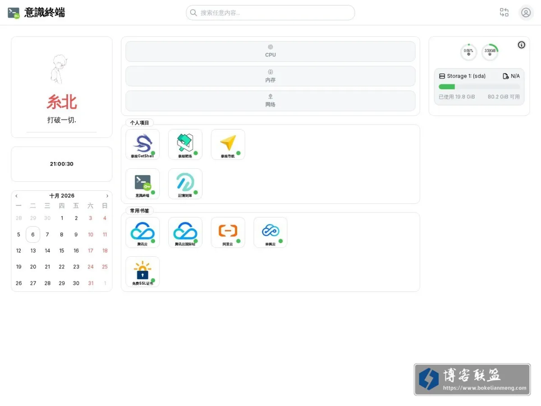Open the 林枫云 bookmark tile

point(270,232)
